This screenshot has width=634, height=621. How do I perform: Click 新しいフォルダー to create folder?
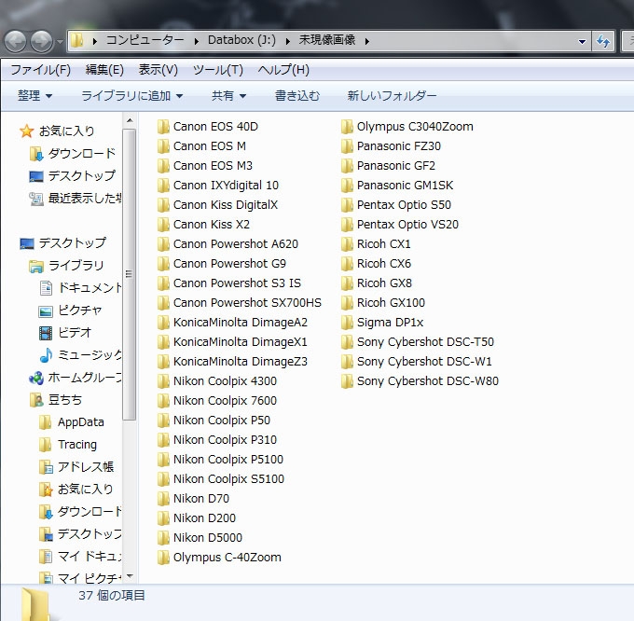(392, 96)
